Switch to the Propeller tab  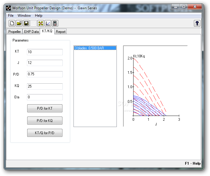click(x=14, y=32)
